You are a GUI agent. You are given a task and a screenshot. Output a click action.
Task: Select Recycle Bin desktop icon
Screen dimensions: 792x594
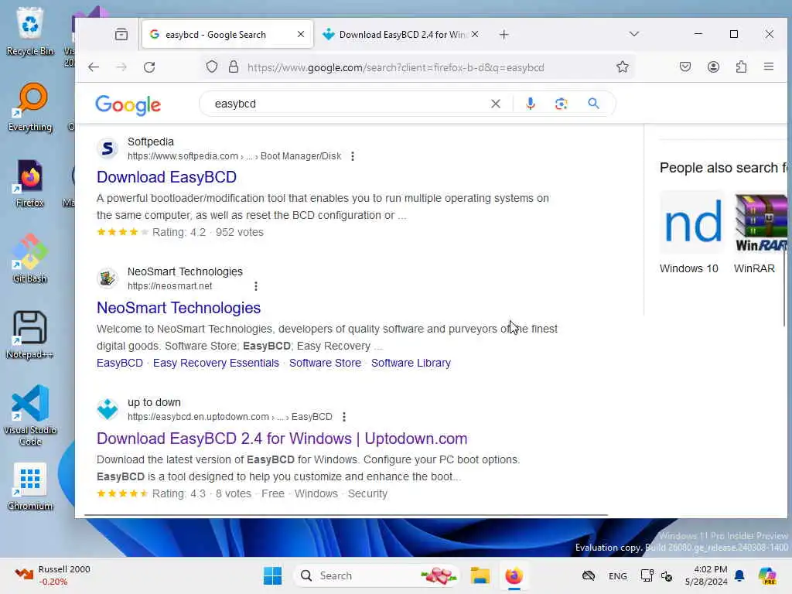click(30, 31)
